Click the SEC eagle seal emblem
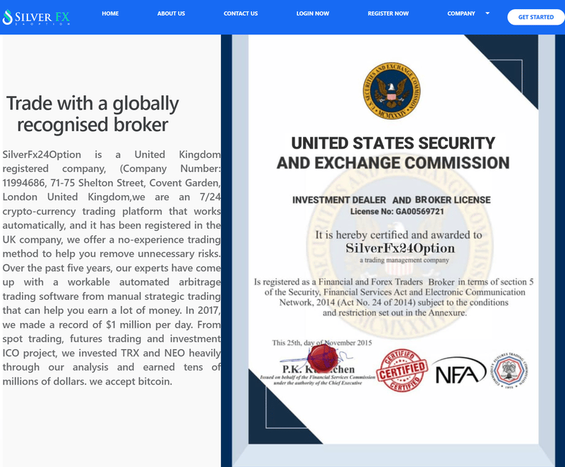This screenshot has width=565, height=467. [x=391, y=91]
